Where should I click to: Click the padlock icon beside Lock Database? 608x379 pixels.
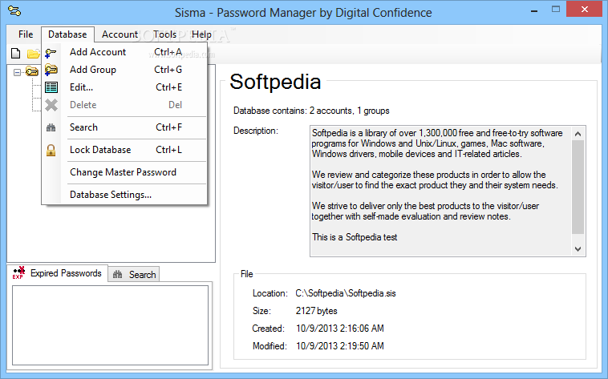(x=51, y=150)
